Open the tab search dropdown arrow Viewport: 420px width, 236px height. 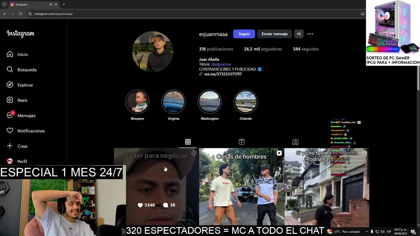tap(4, 5)
